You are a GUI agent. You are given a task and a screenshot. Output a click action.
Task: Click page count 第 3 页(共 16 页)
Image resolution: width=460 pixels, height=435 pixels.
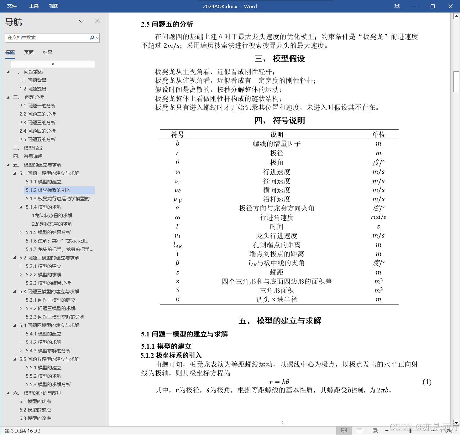pos(23,431)
